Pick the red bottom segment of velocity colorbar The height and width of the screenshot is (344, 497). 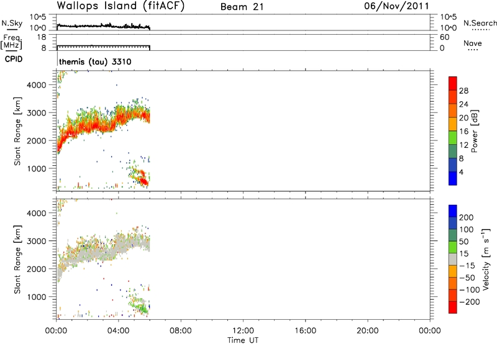tap(453, 307)
